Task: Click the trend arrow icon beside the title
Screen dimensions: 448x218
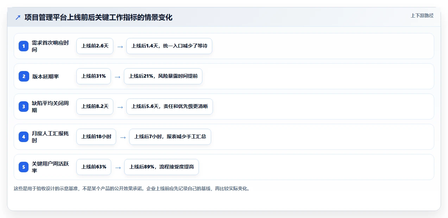Action: [18, 17]
